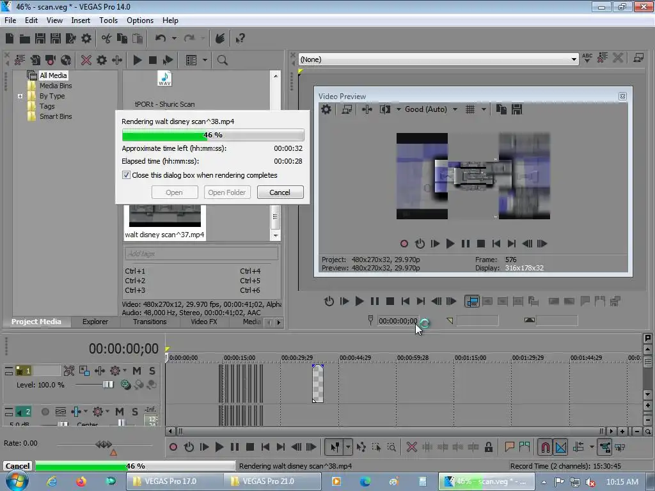Toggle the Automatic Crossfades icon
The width and height of the screenshot is (655, 491).
[561, 447]
